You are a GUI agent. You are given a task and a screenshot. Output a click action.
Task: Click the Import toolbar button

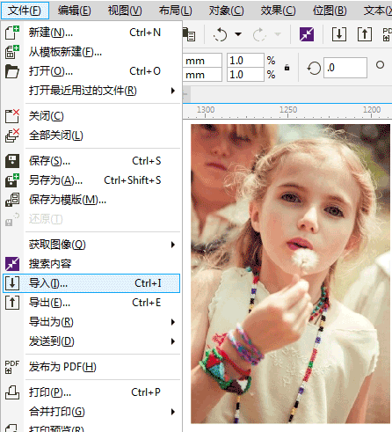pos(339,34)
